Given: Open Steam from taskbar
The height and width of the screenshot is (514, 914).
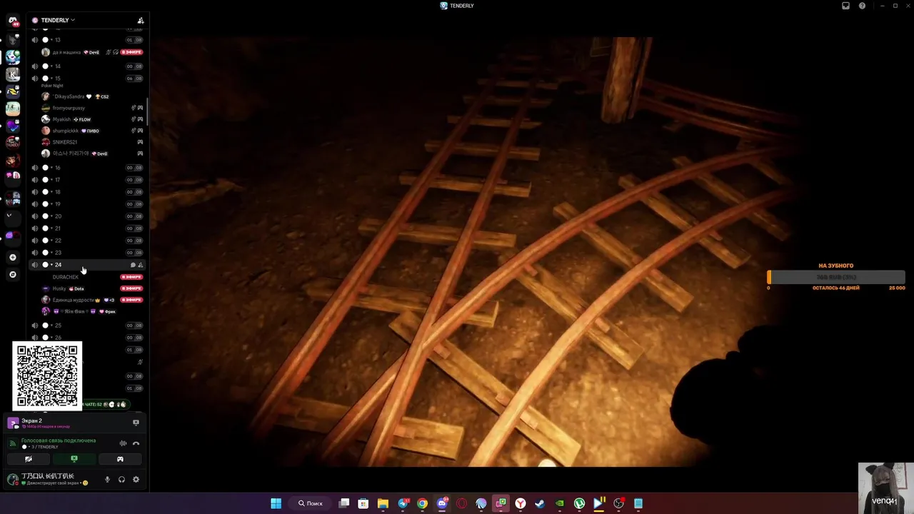Looking at the screenshot, I should pyautogui.click(x=540, y=503).
